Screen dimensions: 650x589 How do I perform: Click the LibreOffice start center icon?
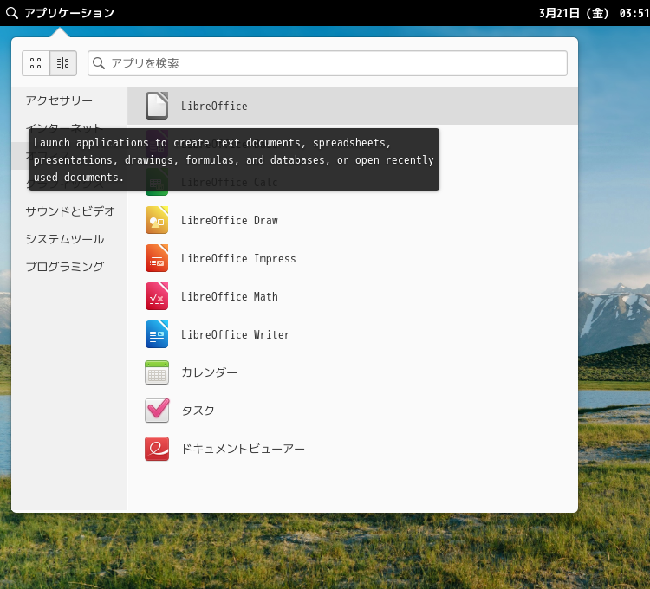coord(157,106)
